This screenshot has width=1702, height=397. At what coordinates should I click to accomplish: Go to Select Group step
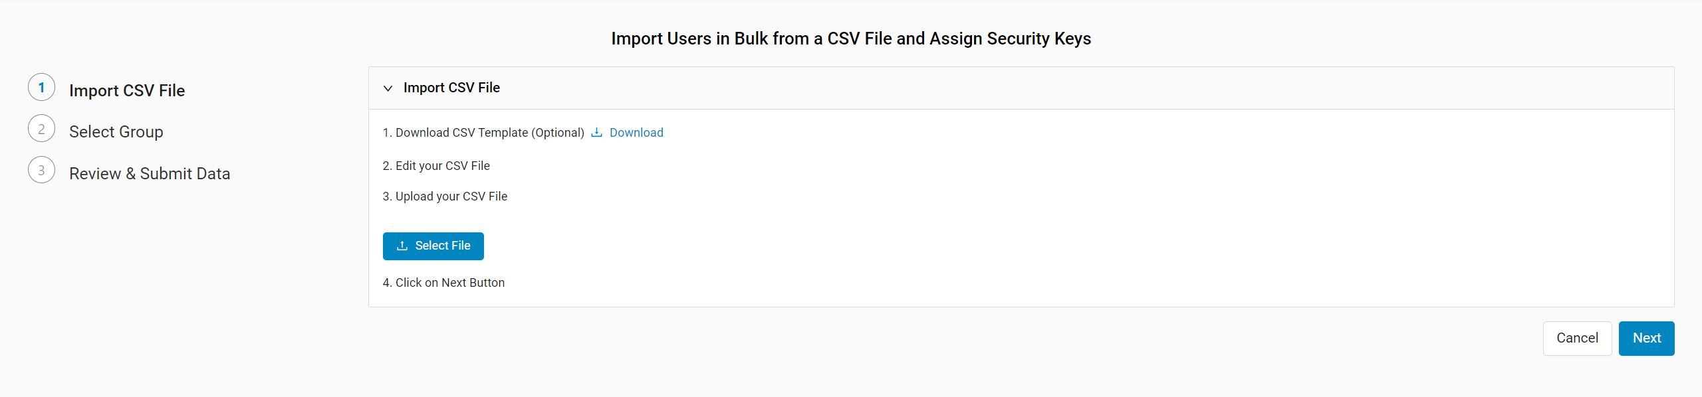tap(116, 131)
